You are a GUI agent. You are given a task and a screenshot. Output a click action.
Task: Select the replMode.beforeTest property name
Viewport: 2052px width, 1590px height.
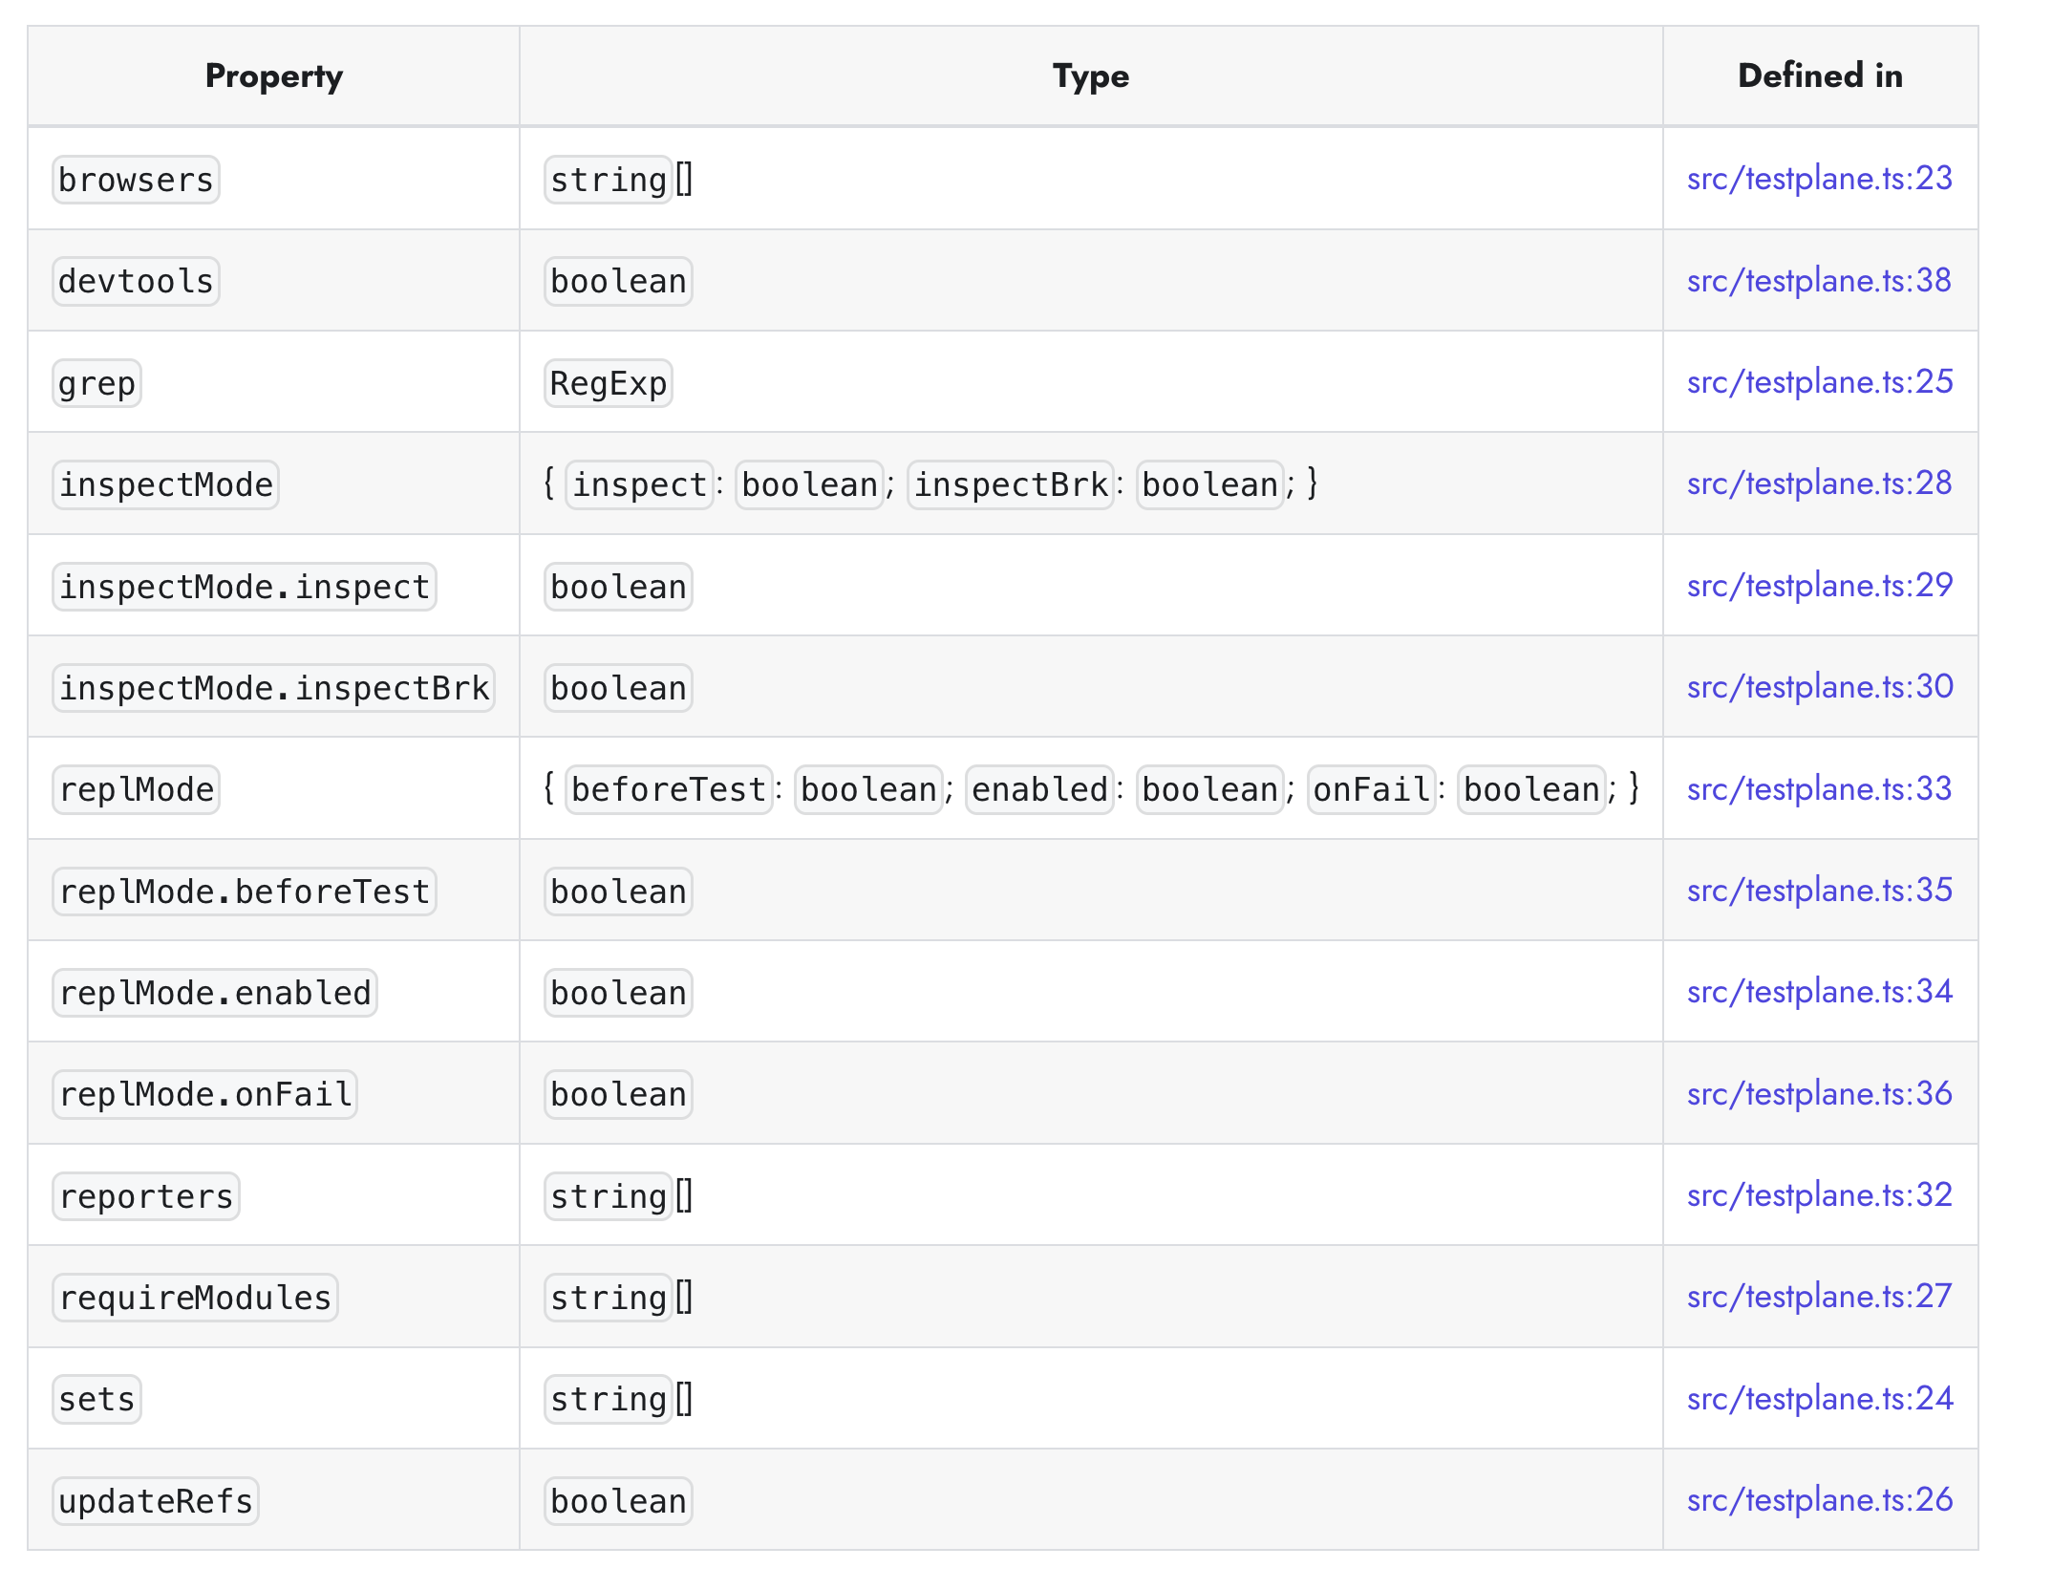coord(245,892)
